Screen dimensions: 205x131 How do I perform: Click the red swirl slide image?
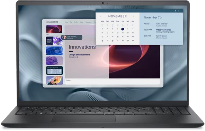pos(134,61)
